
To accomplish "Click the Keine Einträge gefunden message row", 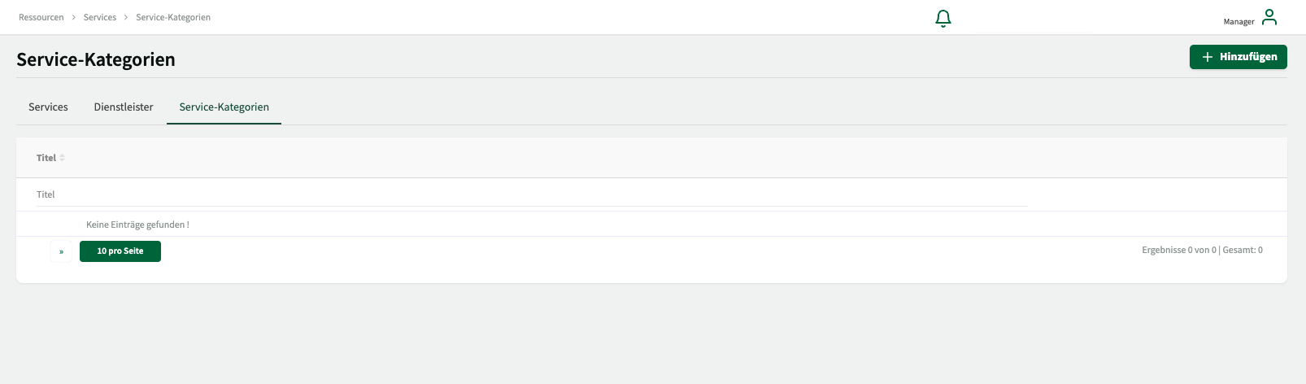I will [x=651, y=225].
